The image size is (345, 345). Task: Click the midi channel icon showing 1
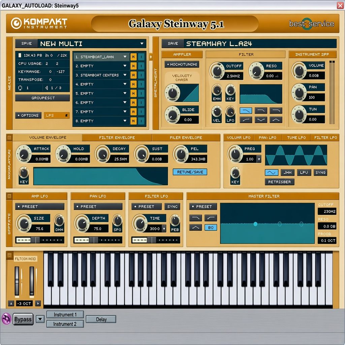(20, 88)
